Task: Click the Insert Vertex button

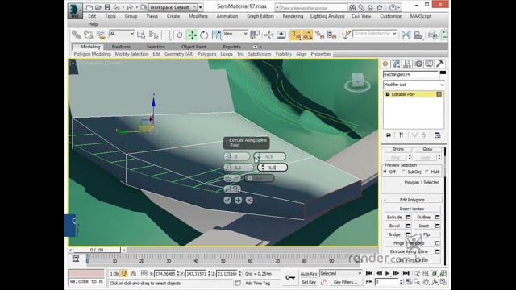Action: pyautogui.click(x=412, y=209)
